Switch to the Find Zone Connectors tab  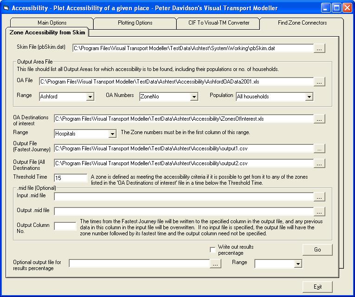coord(302,23)
